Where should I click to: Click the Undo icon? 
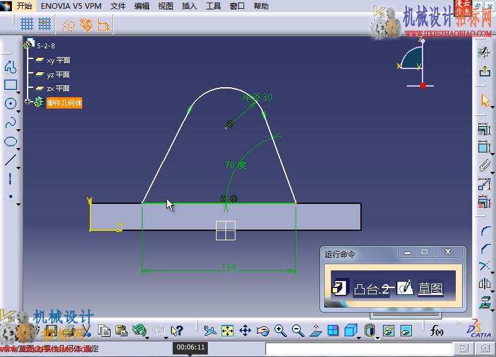(139, 330)
